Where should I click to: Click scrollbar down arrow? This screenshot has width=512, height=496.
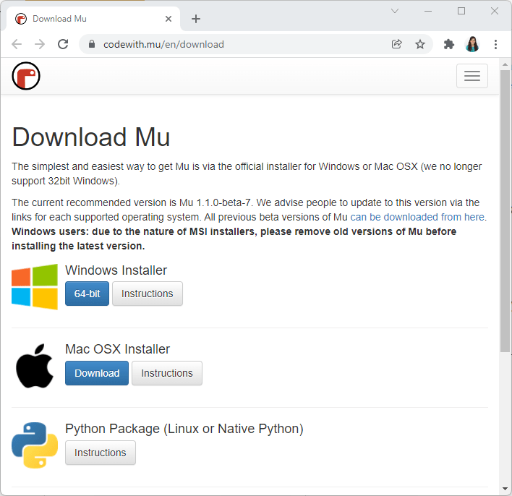(505, 489)
